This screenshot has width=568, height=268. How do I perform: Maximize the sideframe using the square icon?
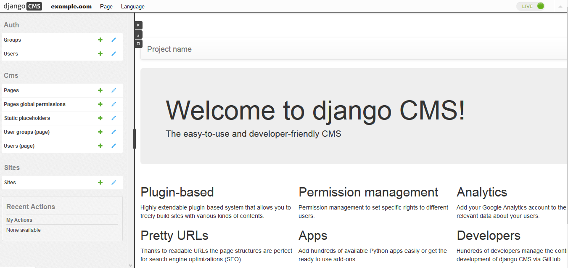pos(138,43)
